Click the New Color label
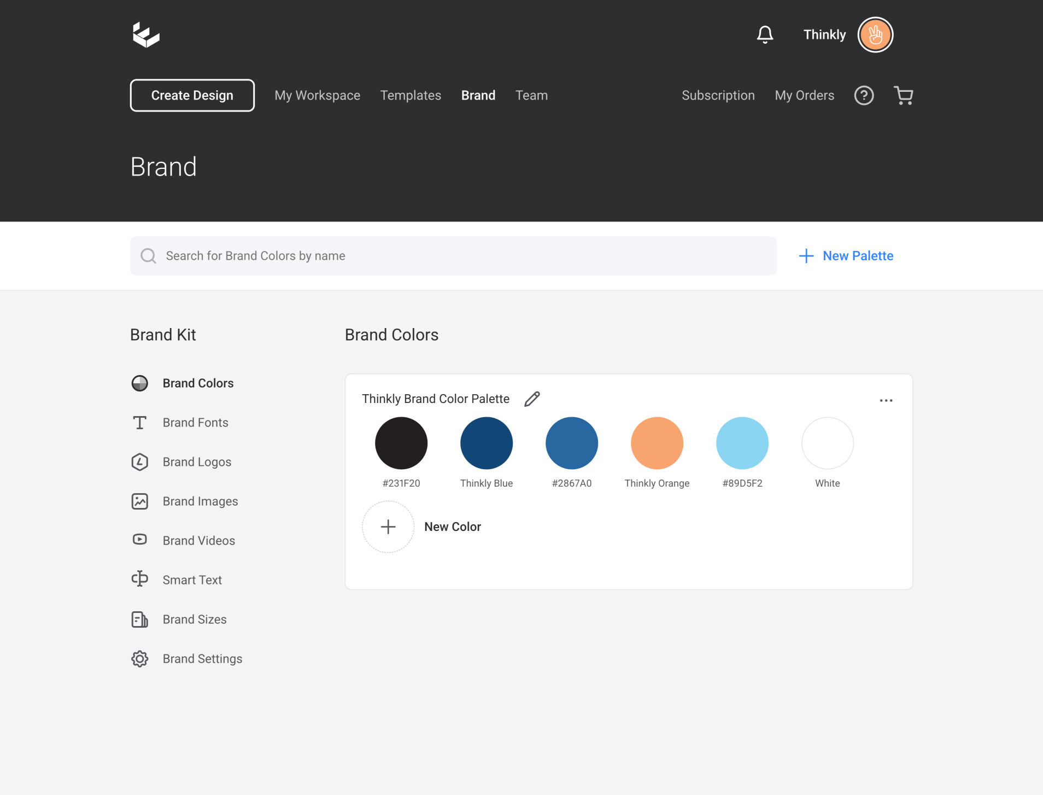This screenshot has width=1043, height=795. click(453, 527)
